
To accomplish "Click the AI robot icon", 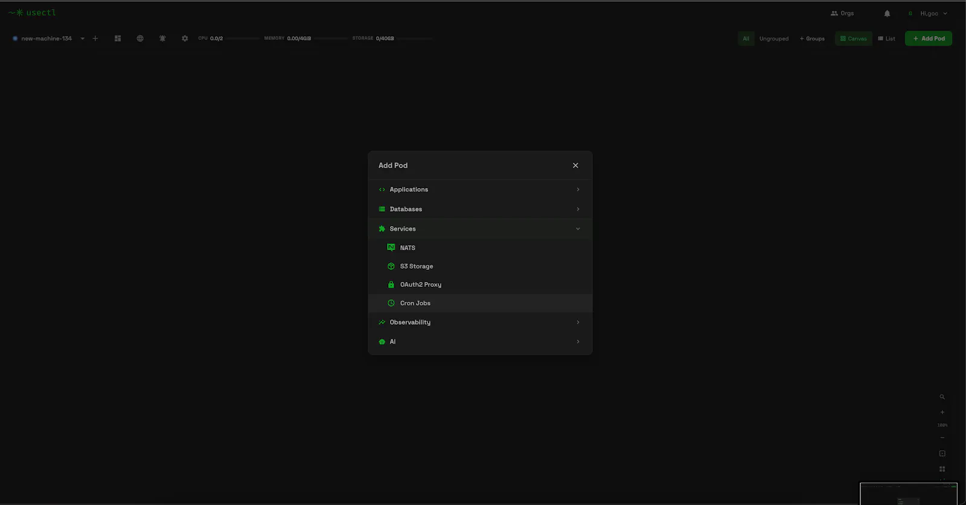I will 382,342.
